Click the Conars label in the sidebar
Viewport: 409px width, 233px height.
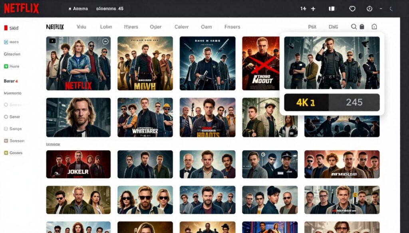click(16, 153)
